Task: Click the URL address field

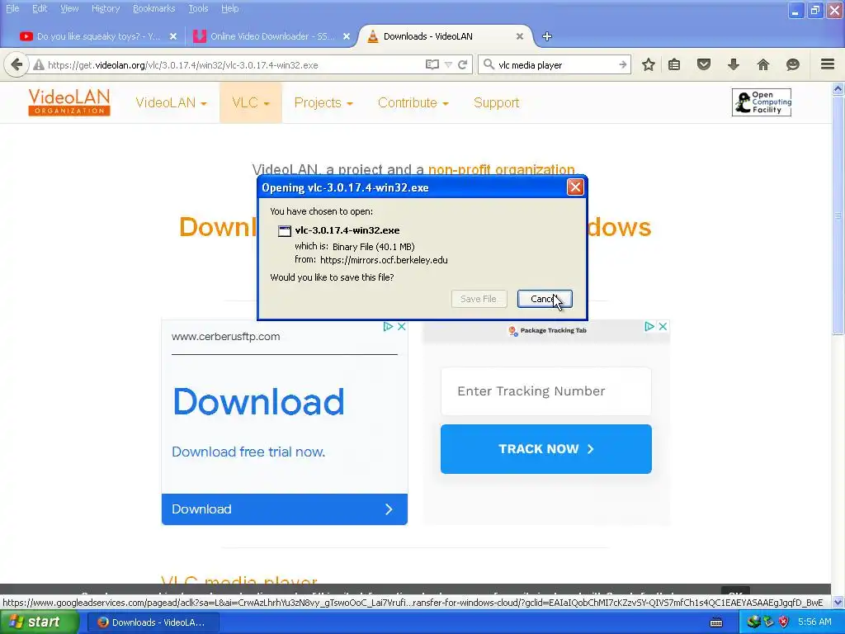Action: coord(234,65)
